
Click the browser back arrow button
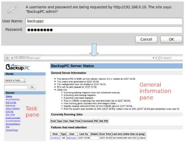tap(7, 58)
